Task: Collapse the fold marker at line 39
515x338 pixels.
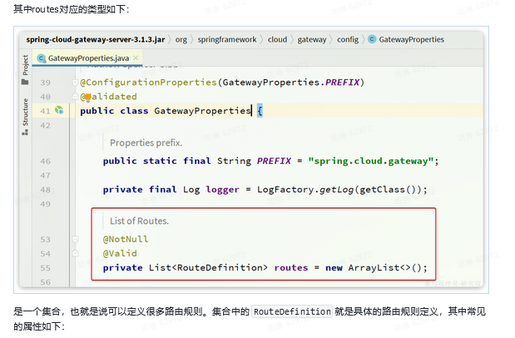Action: tap(75, 82)
